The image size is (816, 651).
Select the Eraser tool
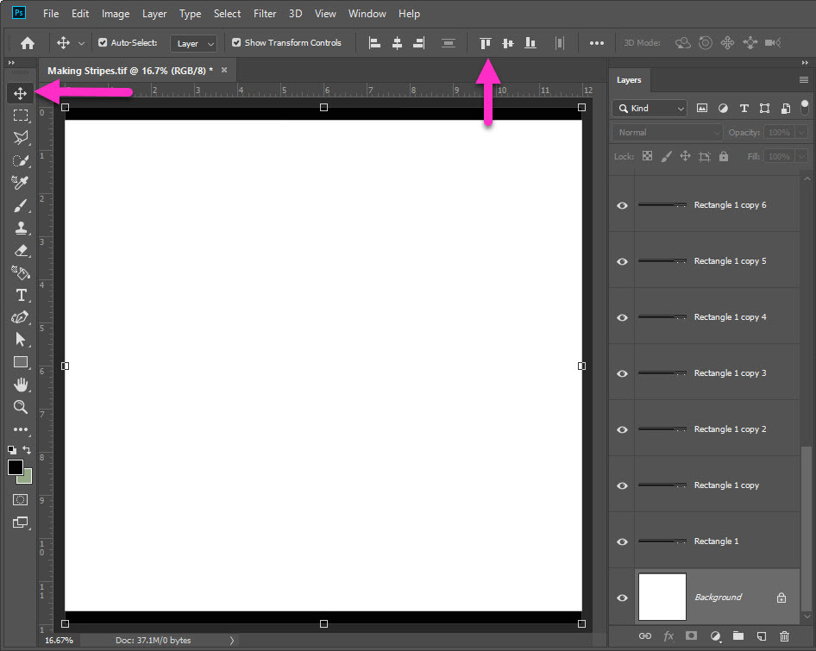click(x=21, y=250)
